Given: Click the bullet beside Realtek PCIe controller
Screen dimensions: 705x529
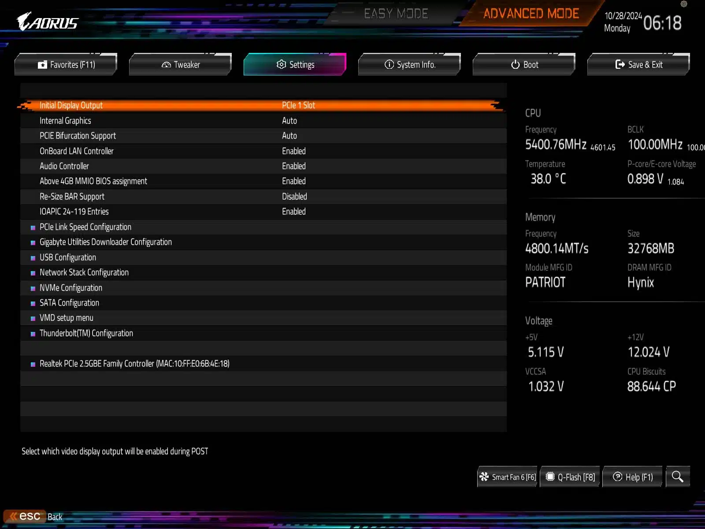Looking at the screenshot, I should [x=33, y=364].
